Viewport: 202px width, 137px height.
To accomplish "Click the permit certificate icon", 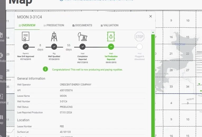I will click(26, 37).
